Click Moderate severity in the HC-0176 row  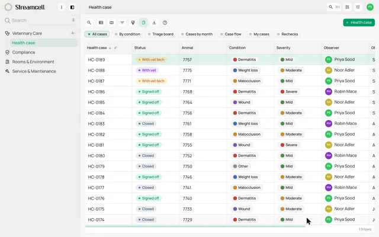tap(291, 198)
